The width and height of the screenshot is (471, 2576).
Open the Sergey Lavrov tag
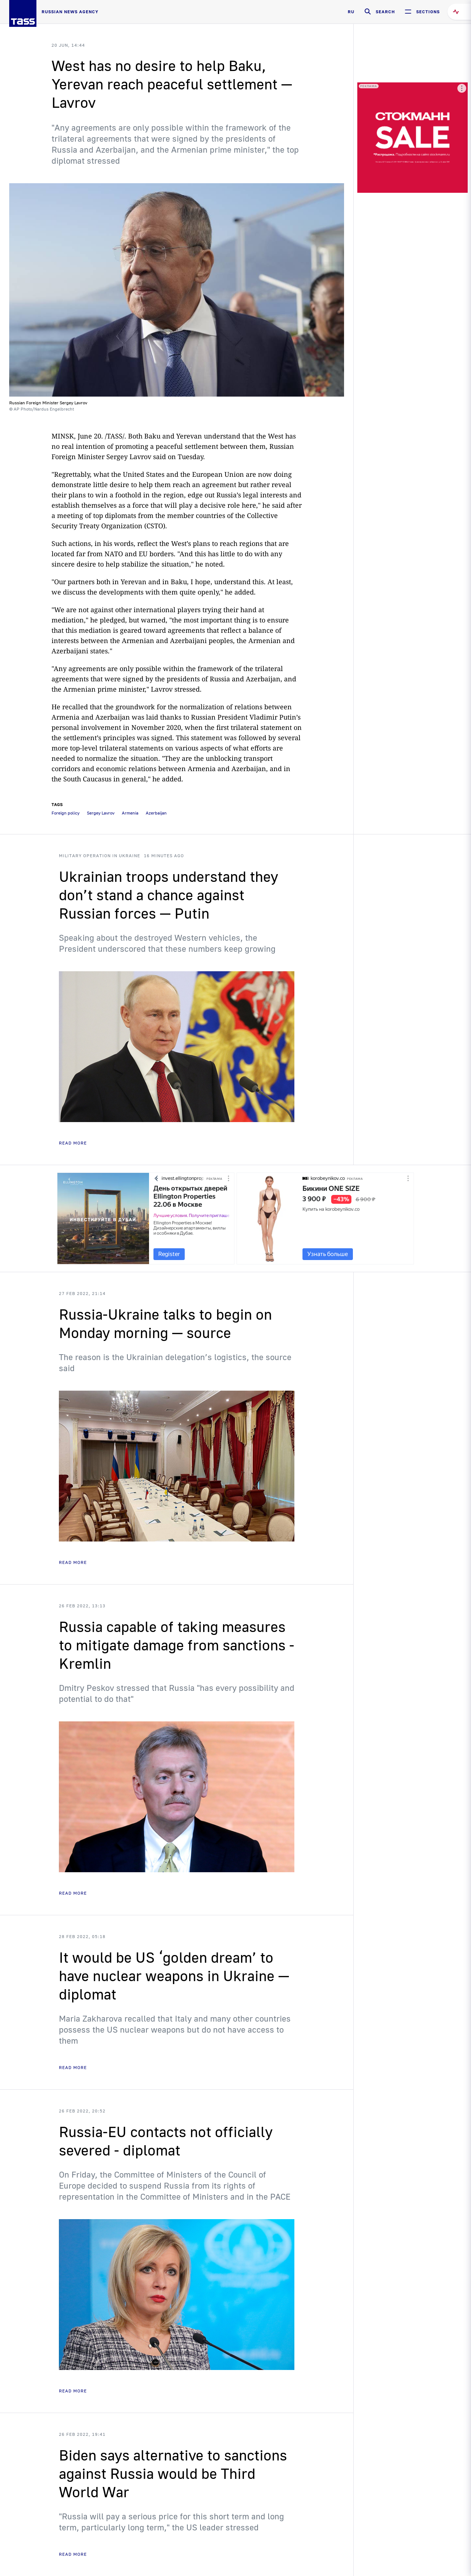pyautogui.click(x=100, y=813)
